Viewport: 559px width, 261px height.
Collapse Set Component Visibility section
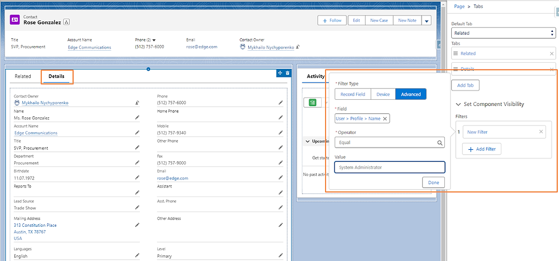click(459, 104)
